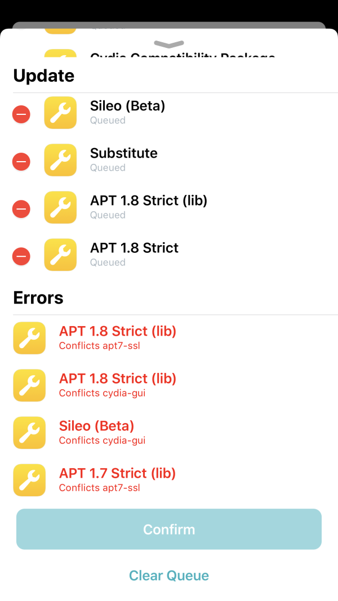Click icon of APT 1.8 cydia-gui conflict error
The width and height of the screenshot is (338, 601).
[29, 385]
